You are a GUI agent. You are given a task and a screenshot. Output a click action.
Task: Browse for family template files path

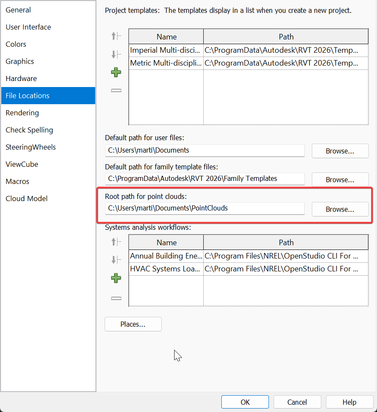(x=340, y=180)
